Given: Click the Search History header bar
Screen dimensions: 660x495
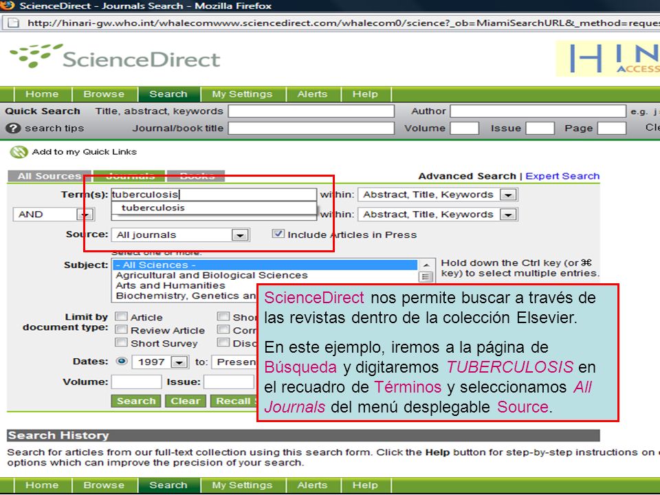Looking at the screenshot, I should pyautogui.click(x=303, y=435).
